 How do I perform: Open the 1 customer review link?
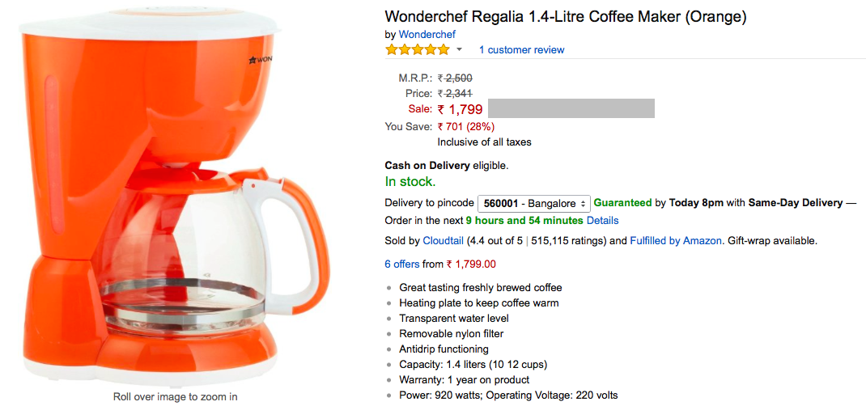click(521, 50)
